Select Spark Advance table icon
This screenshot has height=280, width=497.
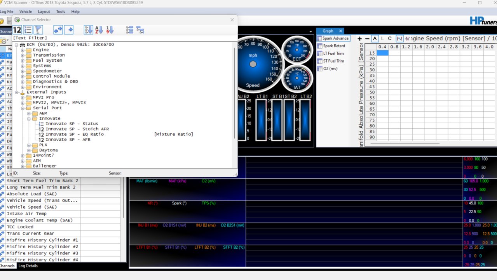tap(319, 38)
